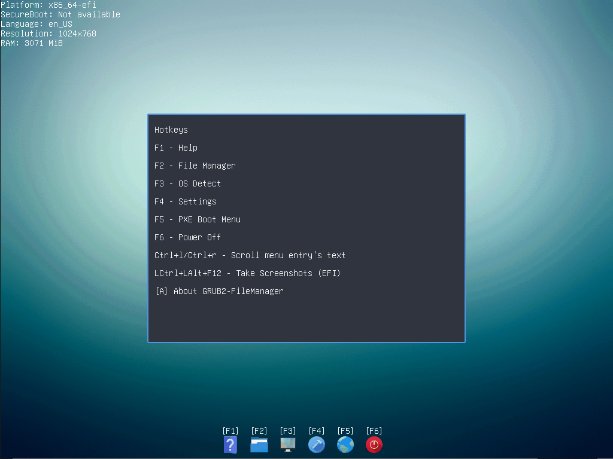Click the F1 Help question mark icon
The width and height of the screenshot is (613, 459).
[x=230, y=445]
